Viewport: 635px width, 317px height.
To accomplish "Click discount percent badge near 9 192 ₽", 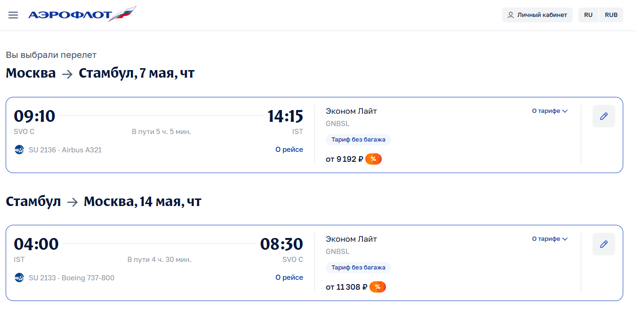I will [x=373, y=159].
